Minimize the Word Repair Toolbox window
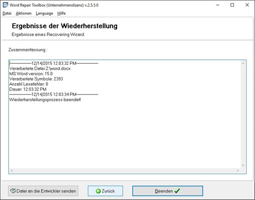The height and width of the screenshot is (200, 255). pos(217,5)
